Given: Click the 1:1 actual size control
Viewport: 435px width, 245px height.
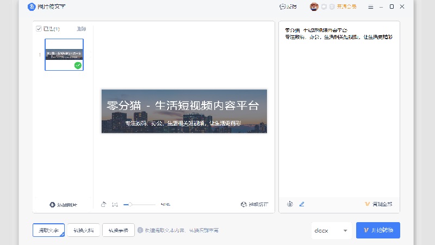Looking at the screenshot, I should [x=115, y=205].
